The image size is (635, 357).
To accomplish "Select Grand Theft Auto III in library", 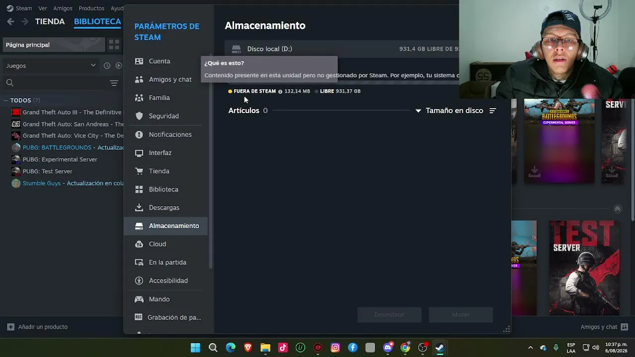I will [x=67, y=112].
